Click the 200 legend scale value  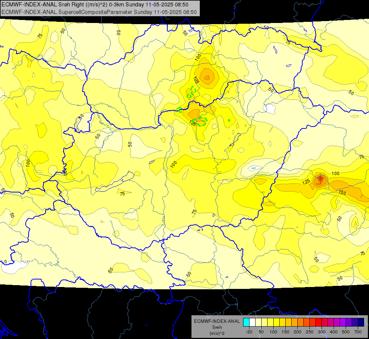297,332
